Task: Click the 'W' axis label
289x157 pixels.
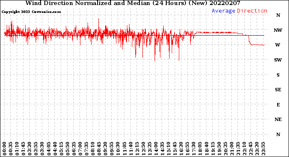Action: [278, 45]
